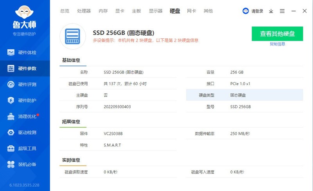The height and width of the screenshot is (191, 313).
Task: Click the login avatar icon
Action: (x=246, y=11)
